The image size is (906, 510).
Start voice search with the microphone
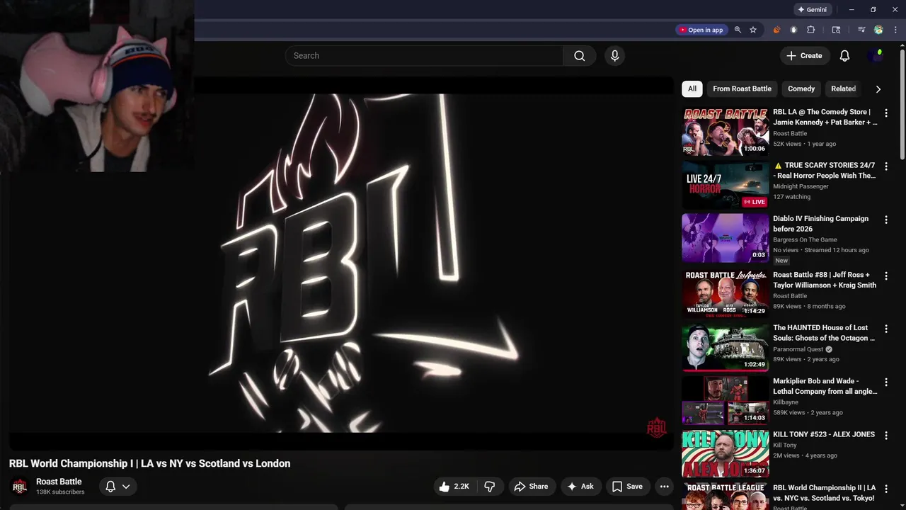coord(614,55)
